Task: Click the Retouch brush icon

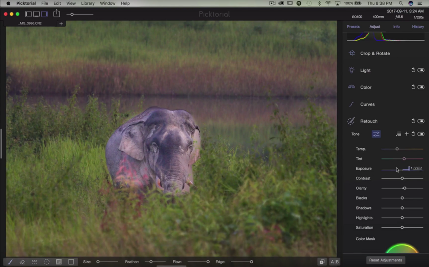Action: pyautogui.click(x=351, y=121)
